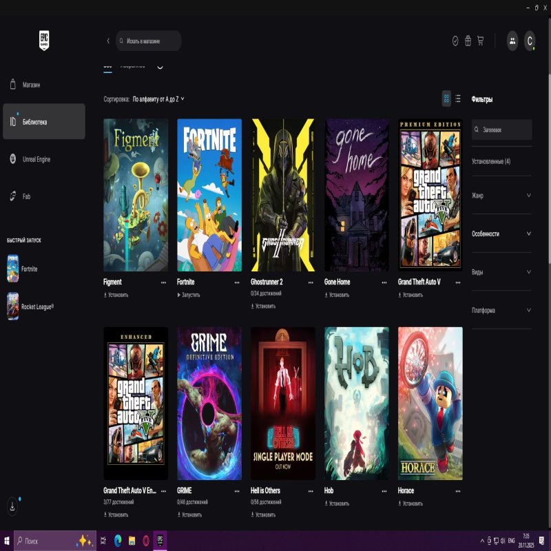Install Gone Home via Установить
Image resolution: width=551 pixels, height=551 pixels.
coord(337,295)
